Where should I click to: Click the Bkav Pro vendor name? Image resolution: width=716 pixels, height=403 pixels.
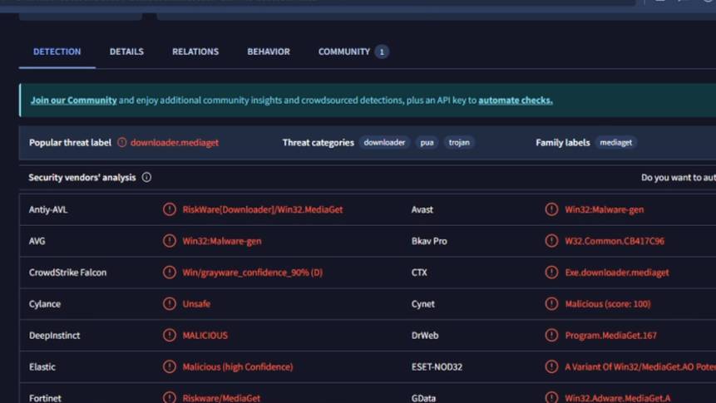[429, 241]
